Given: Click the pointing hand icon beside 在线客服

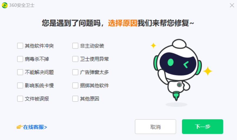Looking at the screenshot, I should point(19,127).
